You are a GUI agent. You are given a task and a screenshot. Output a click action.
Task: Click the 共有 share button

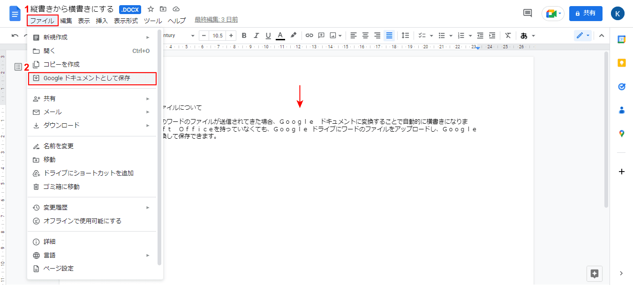pyautogui.click(x=586, y=14)
